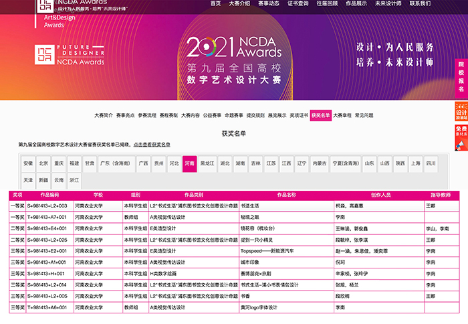468x324 pixels.
Task: Select the 大赛内容 sub-navigation item
Action: pos(191,115)
